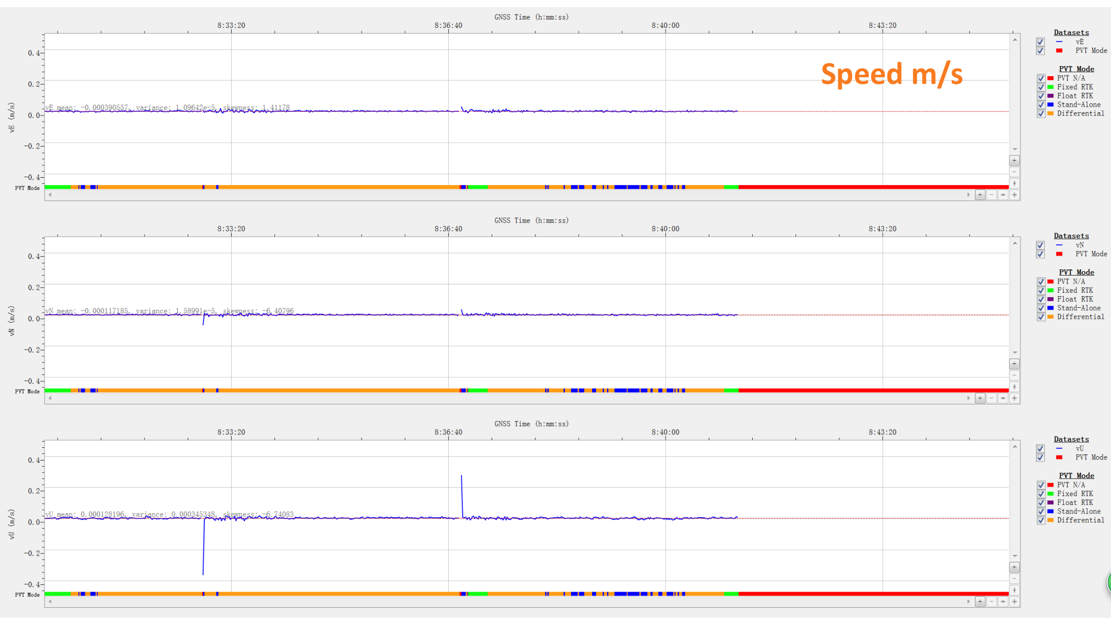Zoom in horizontally on the vE chart

pos(980,194)
